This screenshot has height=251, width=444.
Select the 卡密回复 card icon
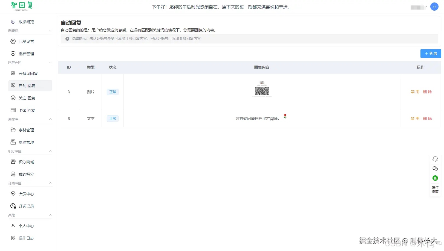13,110
